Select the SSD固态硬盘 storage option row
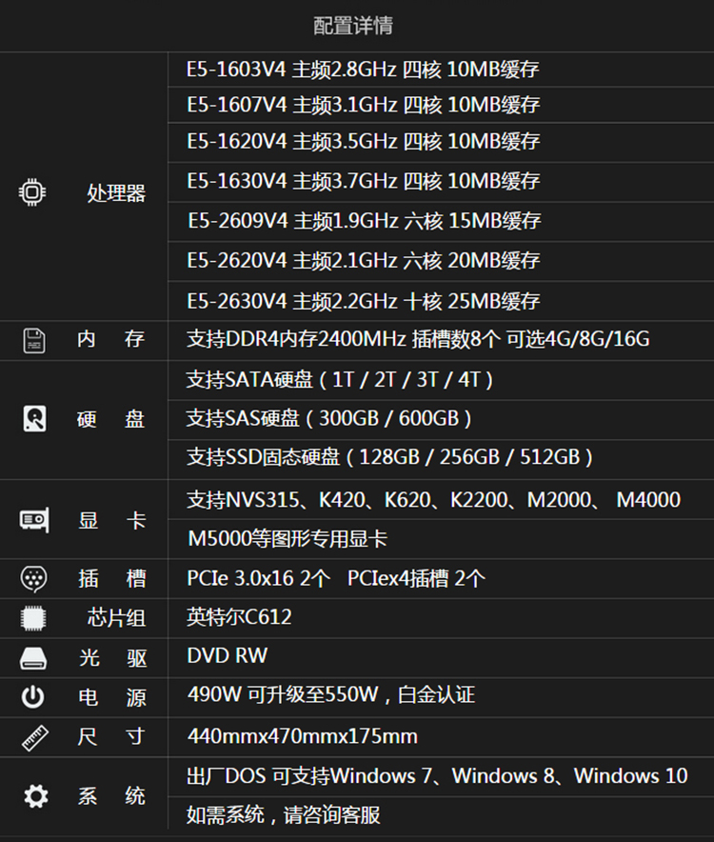Viewport: 714px width, 842px height. pyautogui.click(x=390, y=457)
